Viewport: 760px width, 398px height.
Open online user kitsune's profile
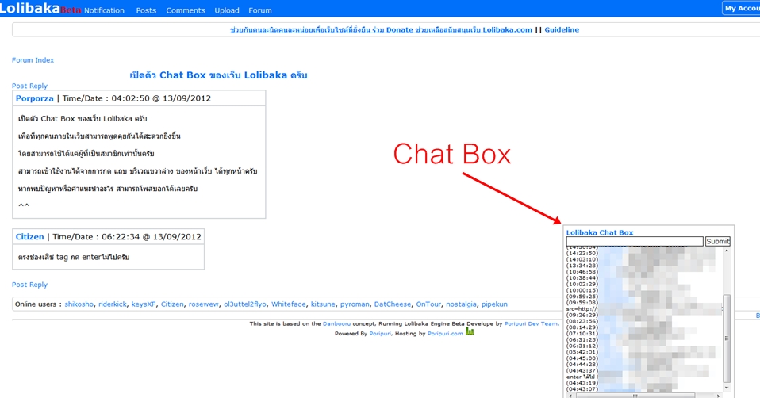[323, 304]
